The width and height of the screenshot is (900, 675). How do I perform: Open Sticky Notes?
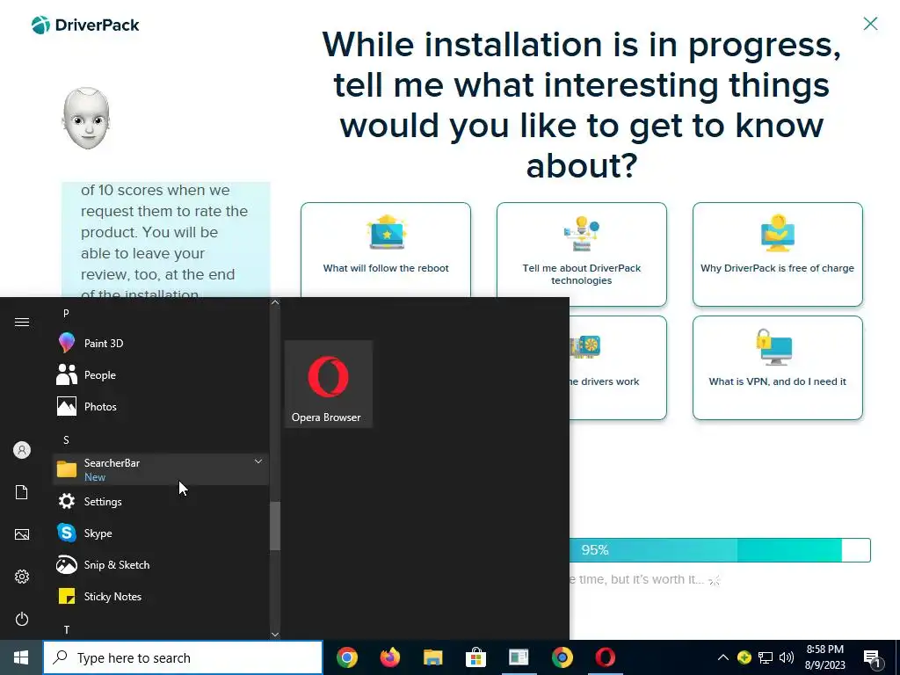click(161, 597)
